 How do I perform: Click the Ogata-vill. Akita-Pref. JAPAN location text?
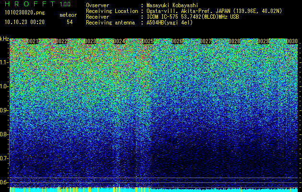(214, 11)
